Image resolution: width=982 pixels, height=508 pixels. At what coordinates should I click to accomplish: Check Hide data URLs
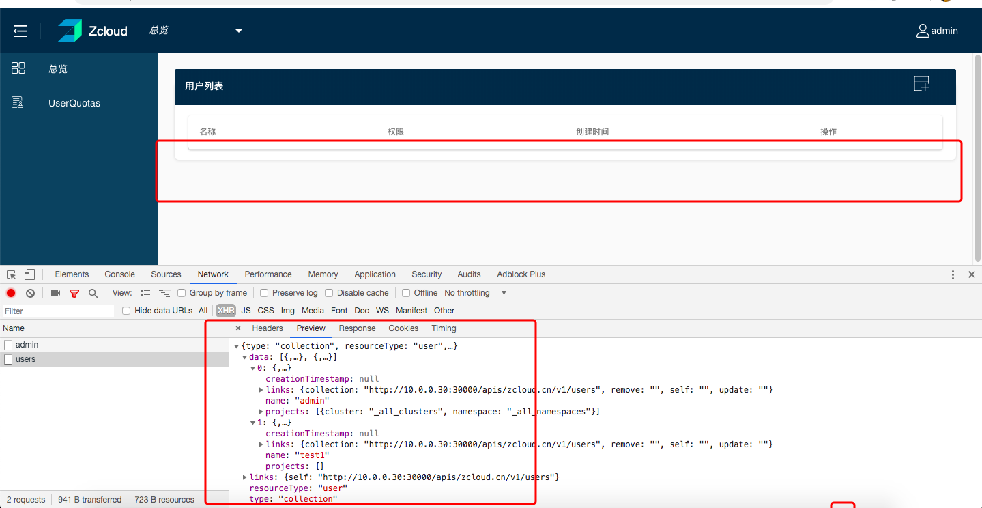tap(126, 311)
